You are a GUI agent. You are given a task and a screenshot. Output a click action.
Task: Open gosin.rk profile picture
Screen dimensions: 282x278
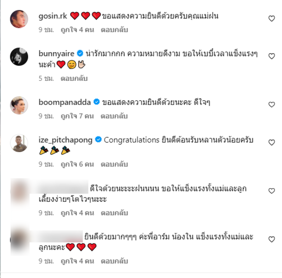click(19, 19)
